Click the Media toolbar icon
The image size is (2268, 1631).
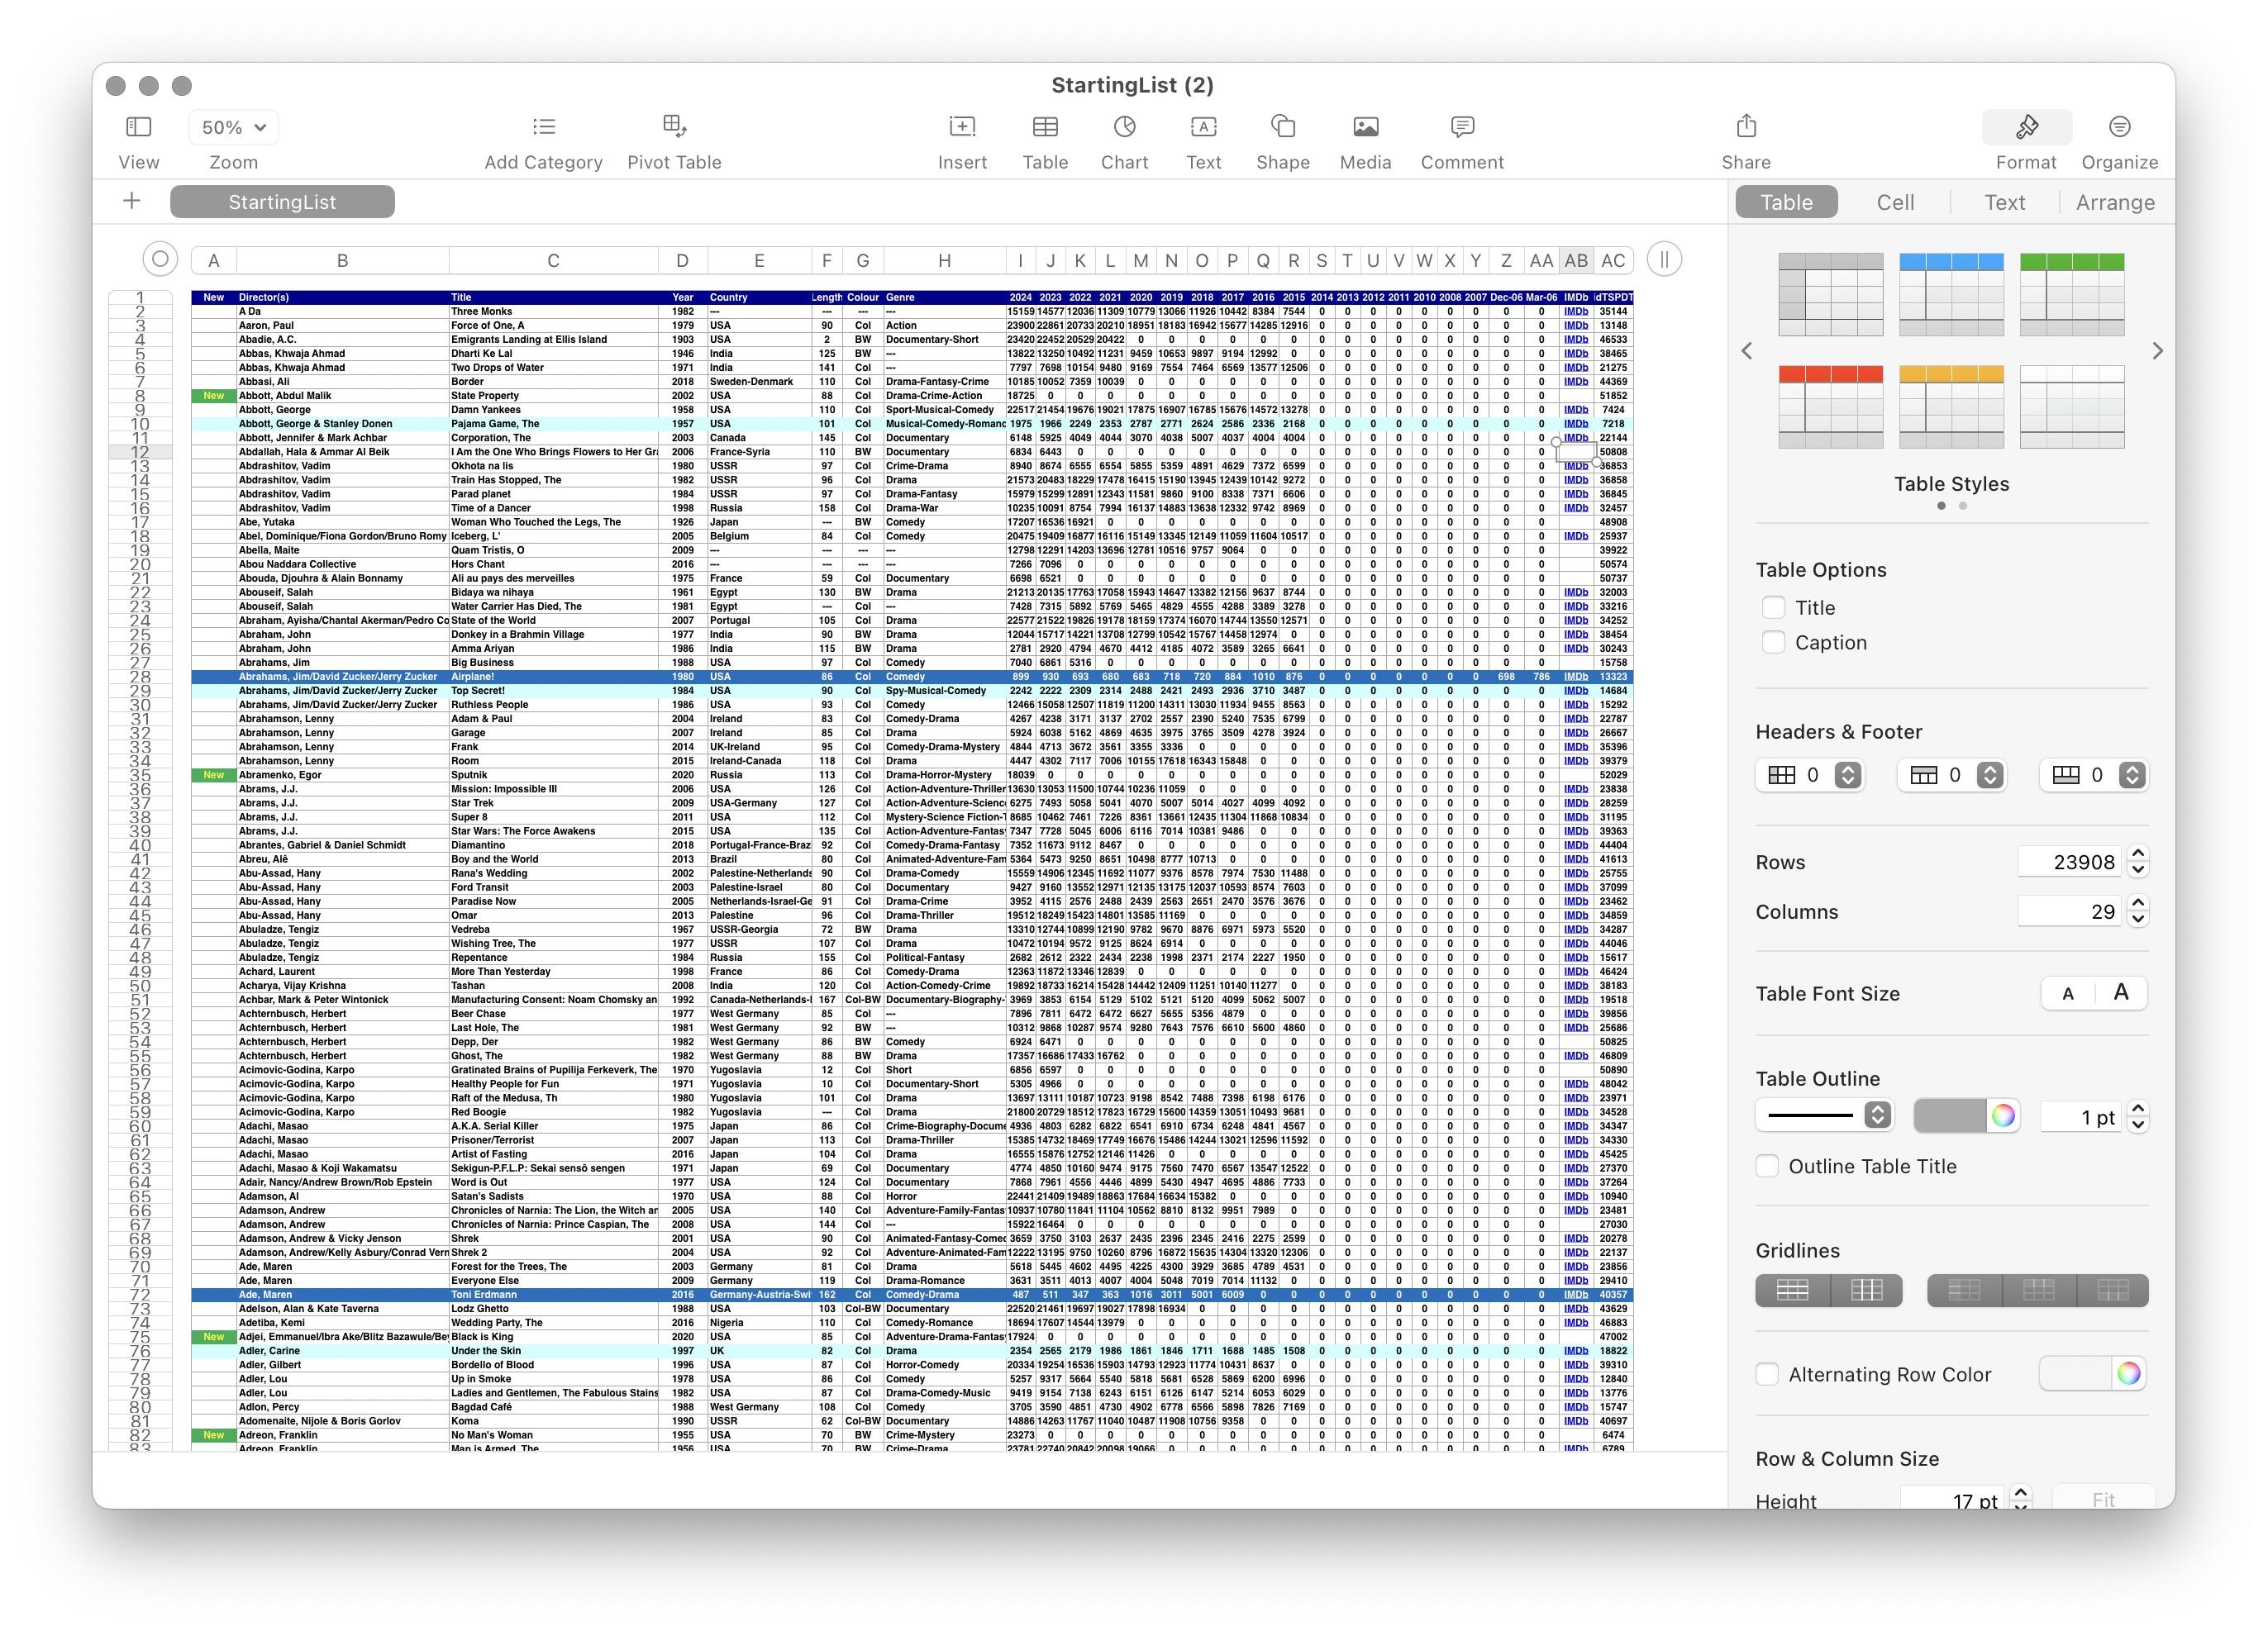click(x=1365, y=127)
